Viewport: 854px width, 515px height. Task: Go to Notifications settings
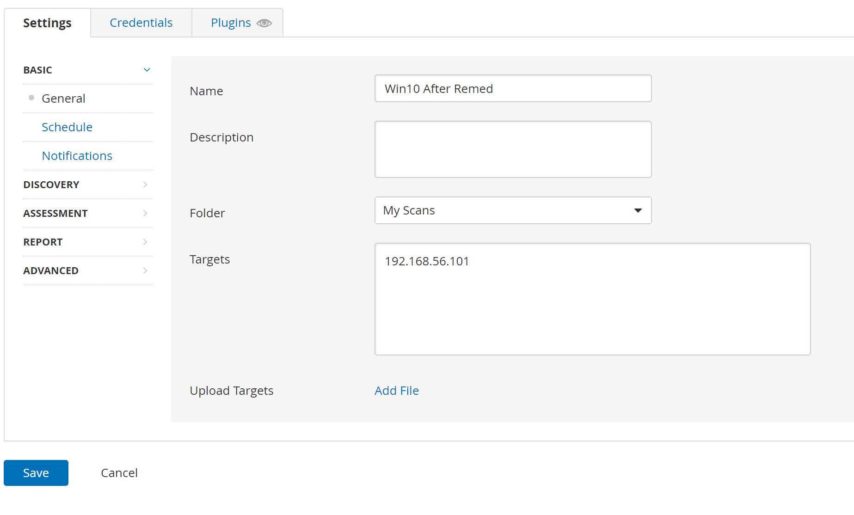(x=77, y=156)
